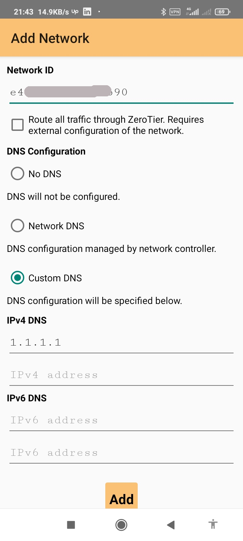Tap the accessibility figure icon
This screenshot has height=541, width=243.
click(x=213, y=524)
